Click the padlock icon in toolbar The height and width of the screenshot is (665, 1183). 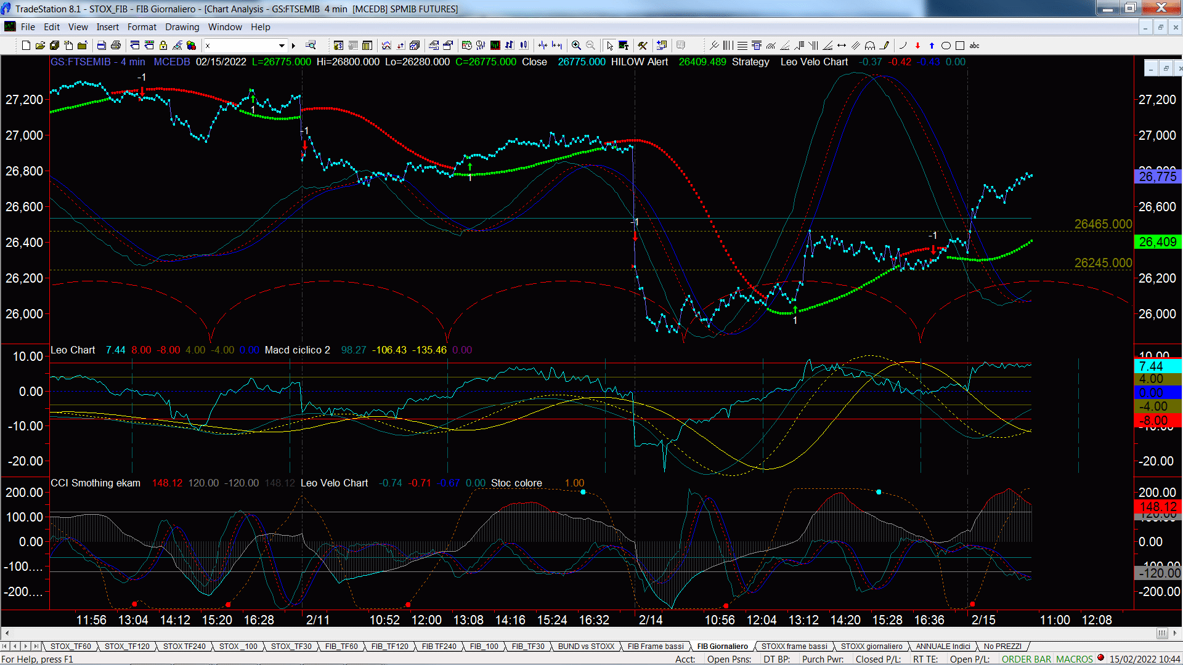(163, 46)
